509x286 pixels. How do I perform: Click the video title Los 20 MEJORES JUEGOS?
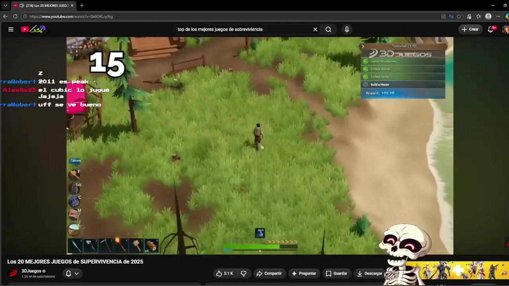click(x=75, y=262)
